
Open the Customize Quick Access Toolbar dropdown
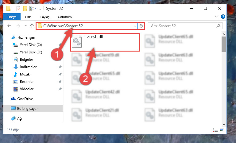click(40, 9)
